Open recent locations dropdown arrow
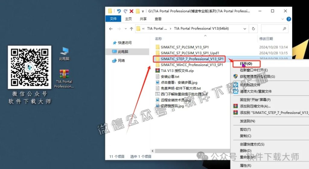 click(126, 29)
